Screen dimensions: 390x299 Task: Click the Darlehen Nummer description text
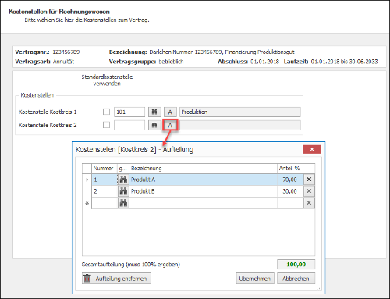coord(222,52)
